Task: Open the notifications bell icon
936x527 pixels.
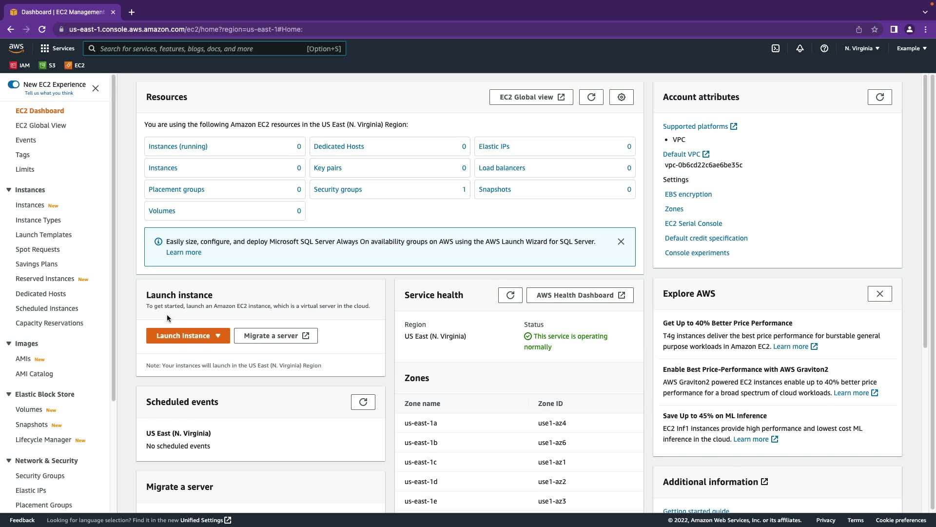Action: click(x=799, y=48)
